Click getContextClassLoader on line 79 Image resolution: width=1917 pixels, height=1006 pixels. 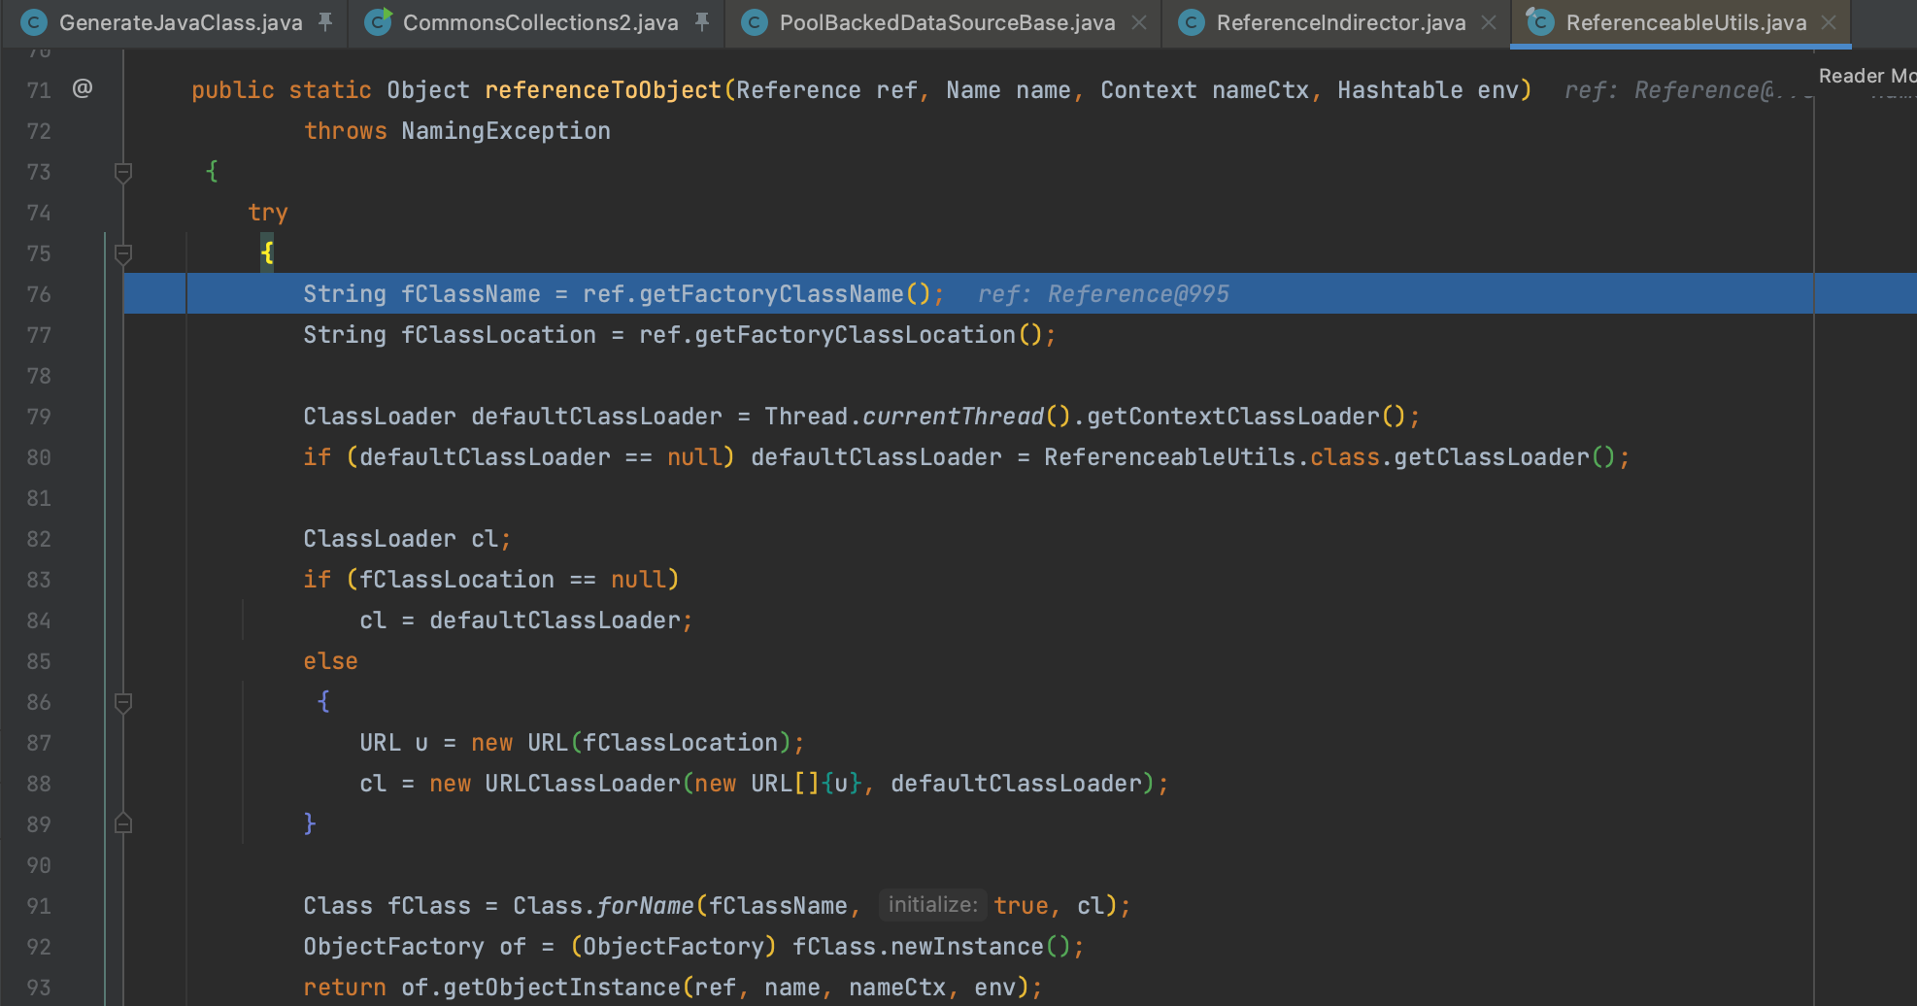(1233, 417)
